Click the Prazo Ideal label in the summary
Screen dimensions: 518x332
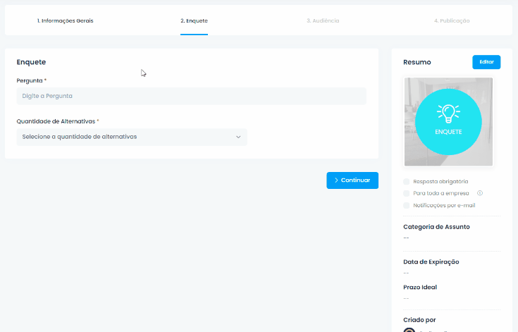420,288
